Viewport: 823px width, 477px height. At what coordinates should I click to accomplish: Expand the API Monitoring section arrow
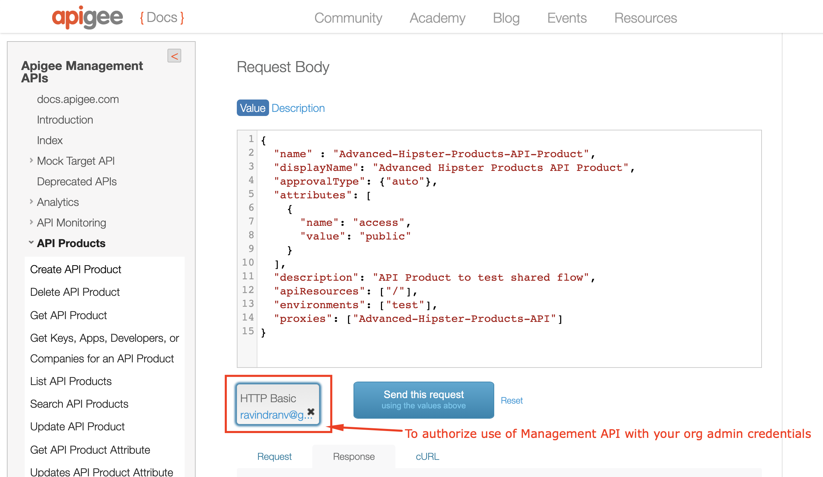coord(31,222)
